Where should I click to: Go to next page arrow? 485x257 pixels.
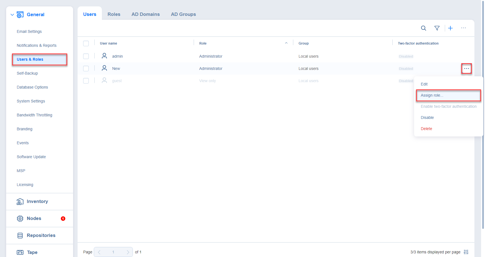[128, 252]
